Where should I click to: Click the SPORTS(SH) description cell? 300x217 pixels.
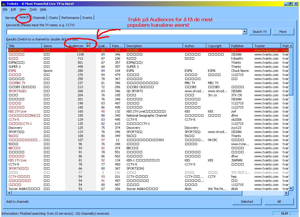[135, 168]
